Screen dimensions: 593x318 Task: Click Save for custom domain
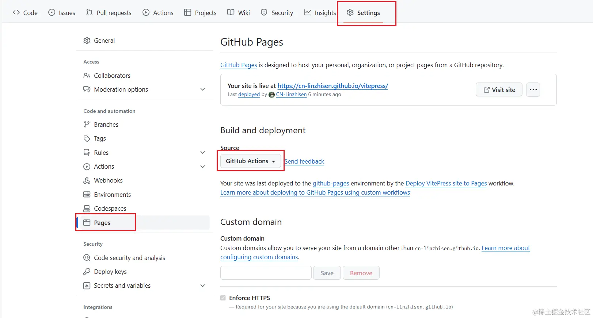coord(327,273)
